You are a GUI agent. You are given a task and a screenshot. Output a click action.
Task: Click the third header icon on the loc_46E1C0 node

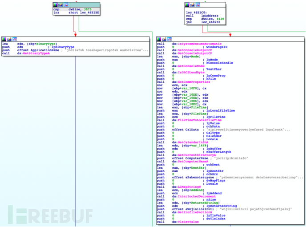click(x=198, y=5)
